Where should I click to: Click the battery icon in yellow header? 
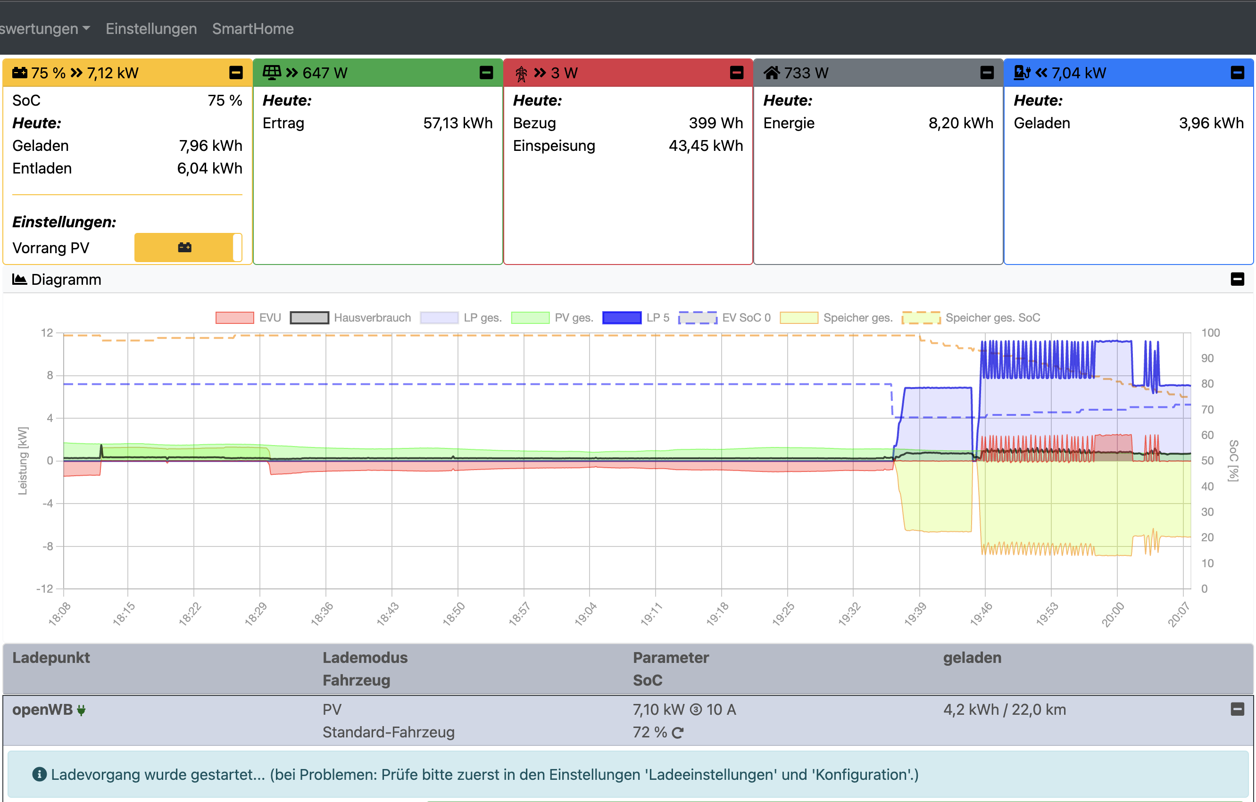pos(20,73)
